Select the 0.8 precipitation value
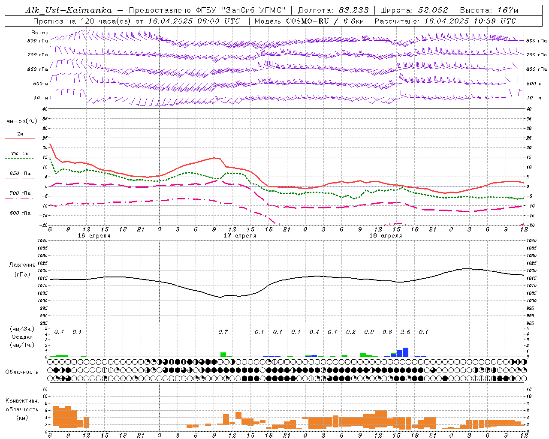 (369, 332)
